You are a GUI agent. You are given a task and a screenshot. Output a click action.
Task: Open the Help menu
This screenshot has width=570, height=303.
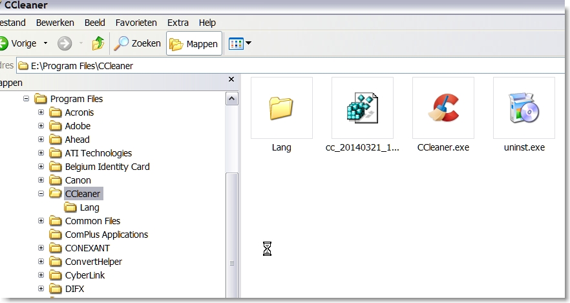(x=207, y=23)
